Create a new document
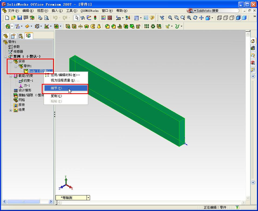 point(7,18)
